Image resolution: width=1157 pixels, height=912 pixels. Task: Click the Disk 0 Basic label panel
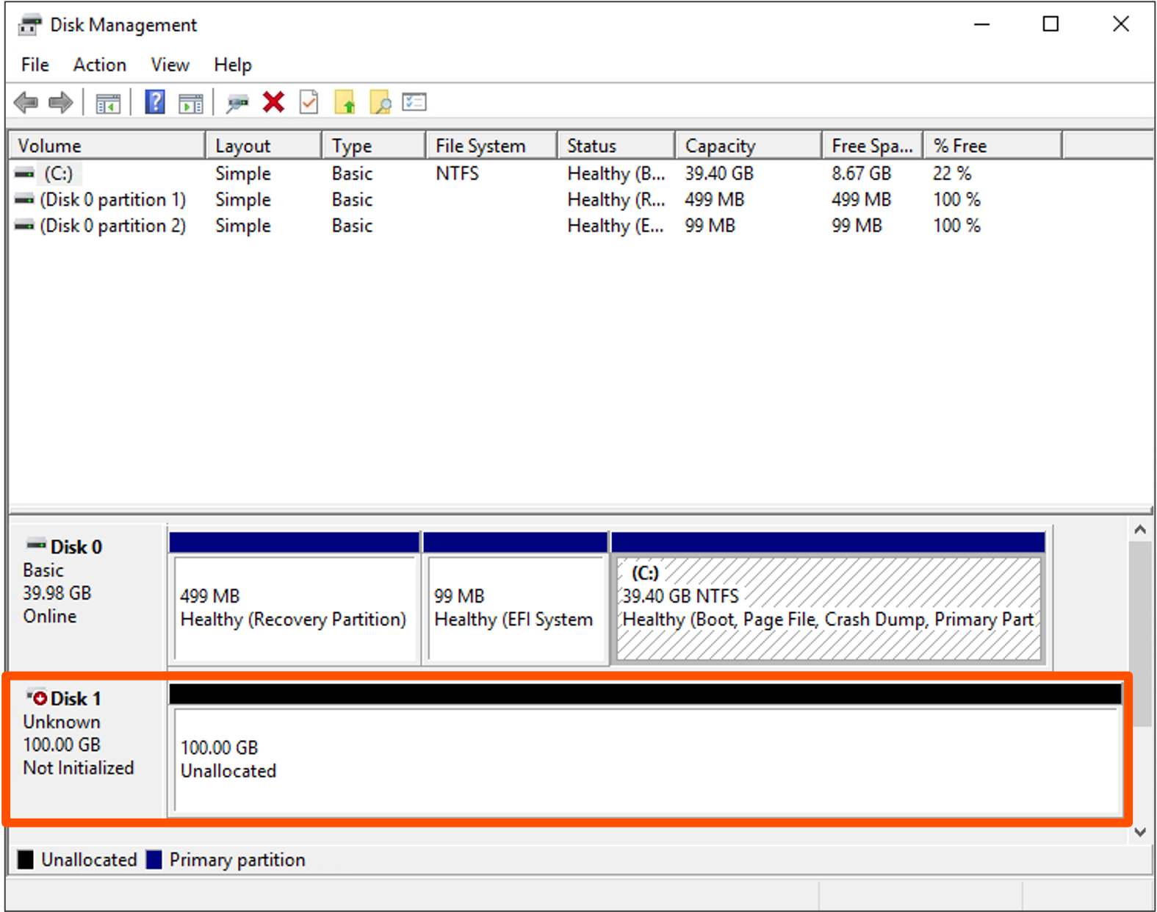pos(87,595)
